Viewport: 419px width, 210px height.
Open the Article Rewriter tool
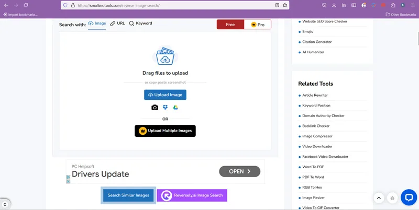tap(315, 95)
